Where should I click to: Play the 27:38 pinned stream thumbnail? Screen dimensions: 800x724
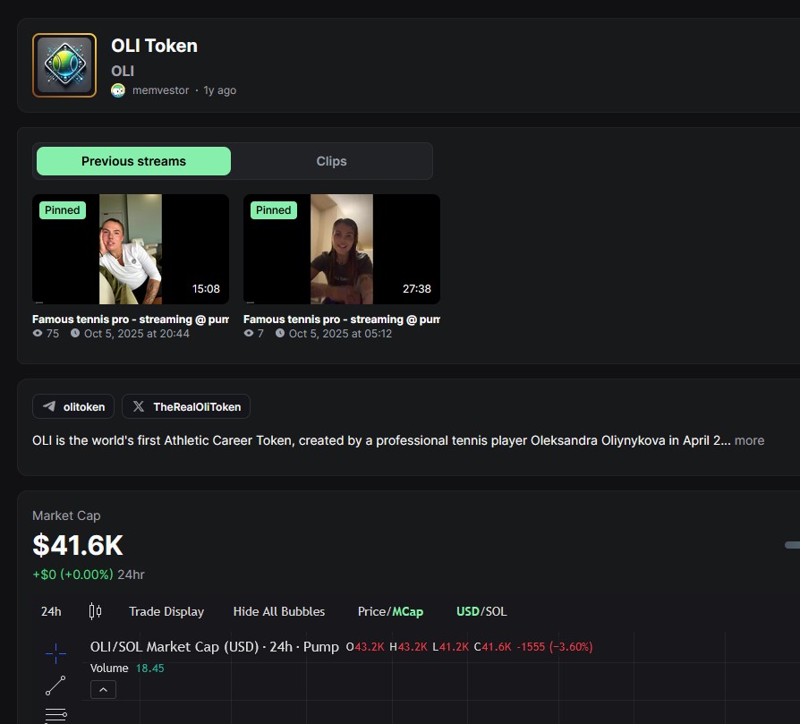point(342,249)
